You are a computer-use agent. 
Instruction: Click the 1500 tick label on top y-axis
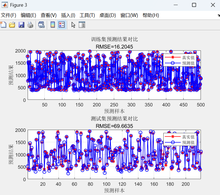tap(20, 63)
